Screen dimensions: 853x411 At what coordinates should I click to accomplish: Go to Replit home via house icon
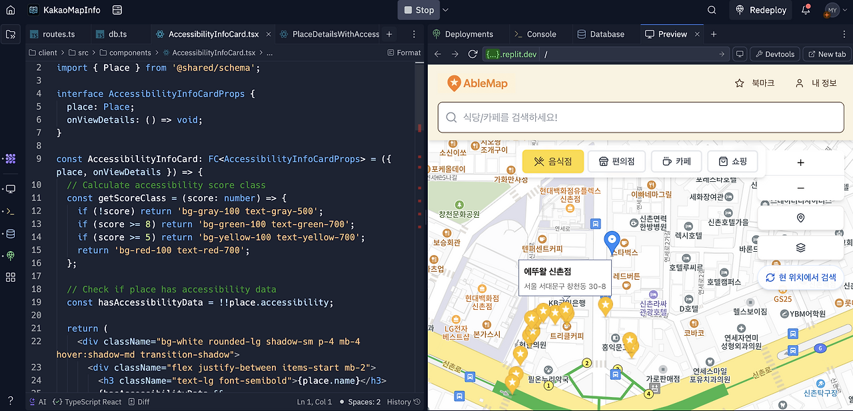tap(11, 10)
